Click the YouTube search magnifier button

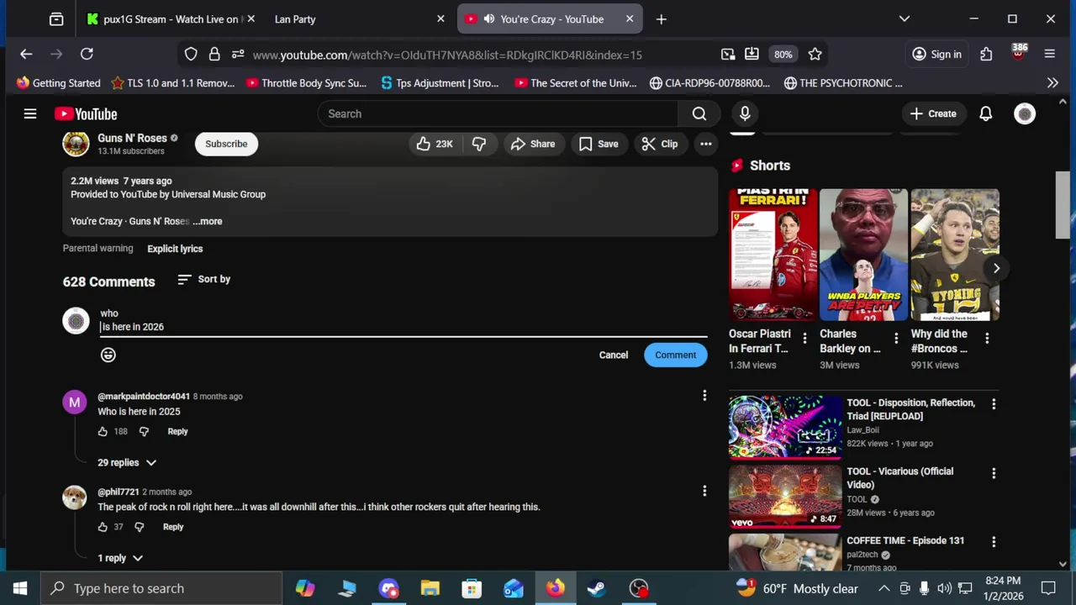[x=699, y=113]
